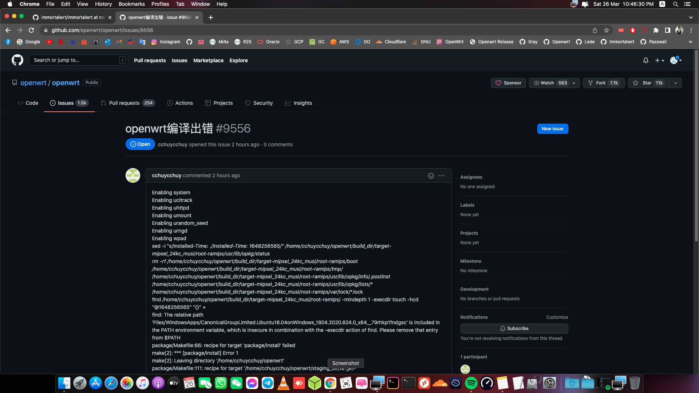
Task: Open the create new dropdown
Action: [660, 60]
